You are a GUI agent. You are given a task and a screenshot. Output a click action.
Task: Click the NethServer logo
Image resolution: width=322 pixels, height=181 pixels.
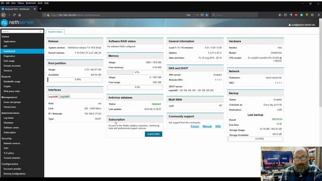pos(18,23)
